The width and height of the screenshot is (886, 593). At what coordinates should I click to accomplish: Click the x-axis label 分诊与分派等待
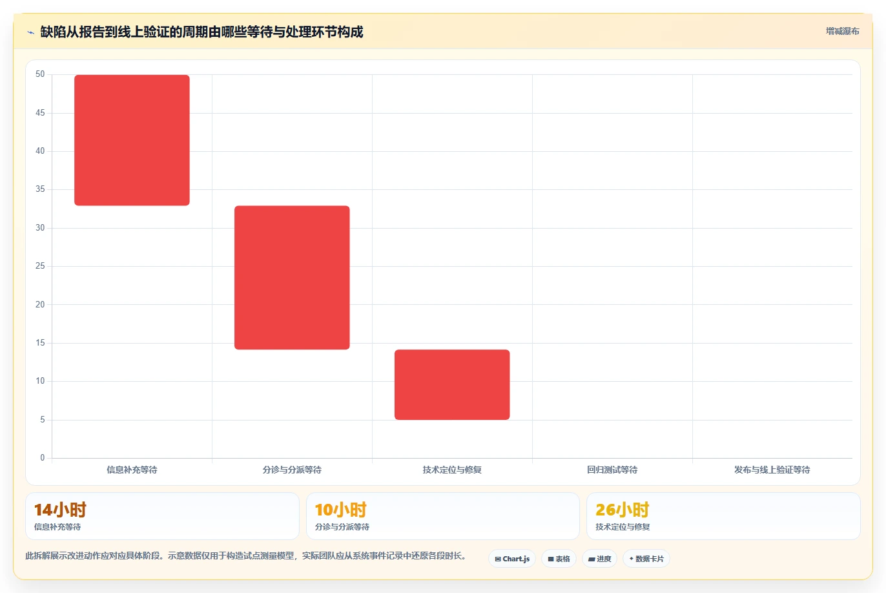292,470
